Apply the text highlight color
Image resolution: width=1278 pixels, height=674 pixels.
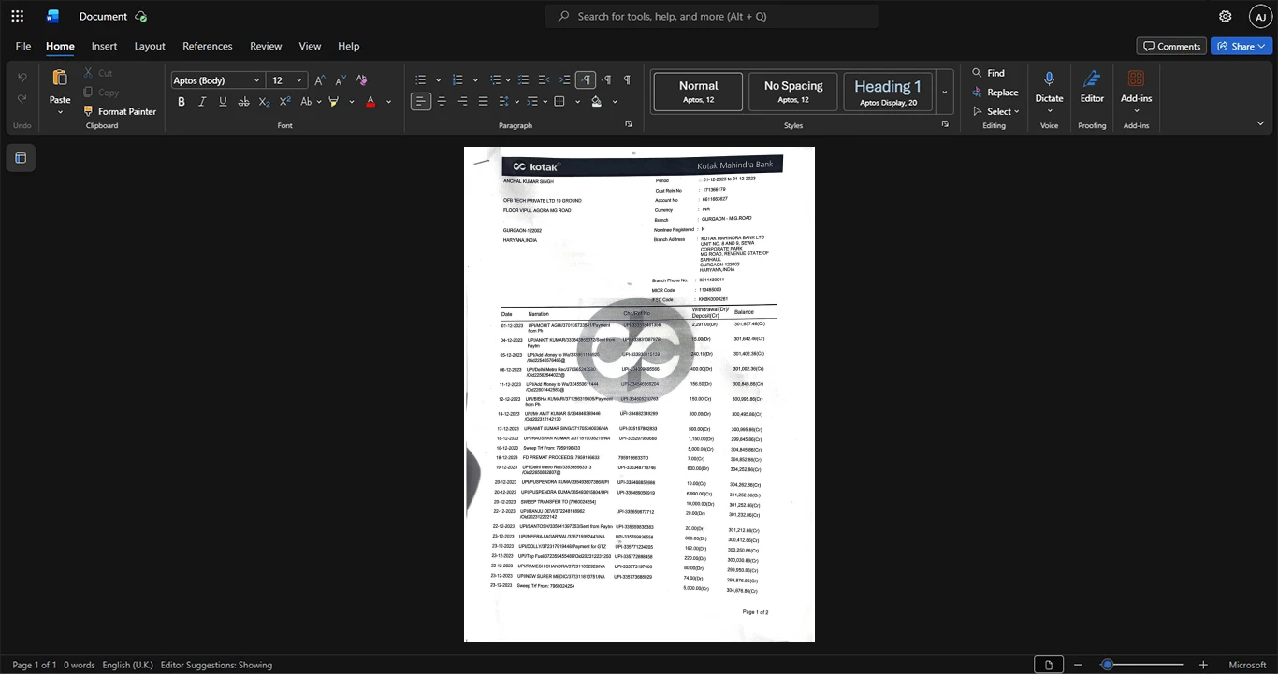tap(333, 101)
